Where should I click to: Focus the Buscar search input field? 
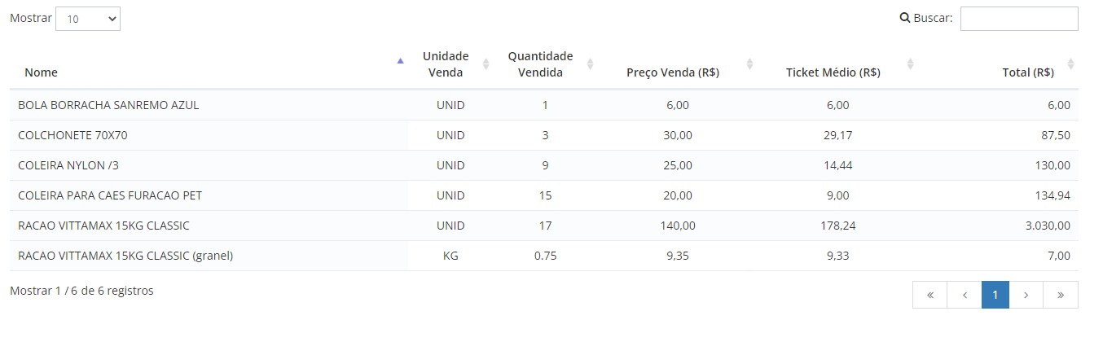click(1019, 19)
